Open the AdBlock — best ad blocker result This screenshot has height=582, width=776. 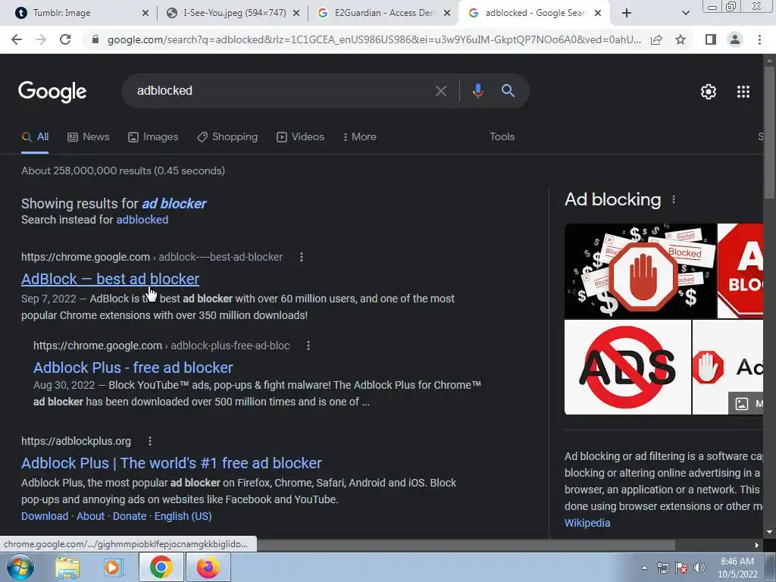[111, 279]
